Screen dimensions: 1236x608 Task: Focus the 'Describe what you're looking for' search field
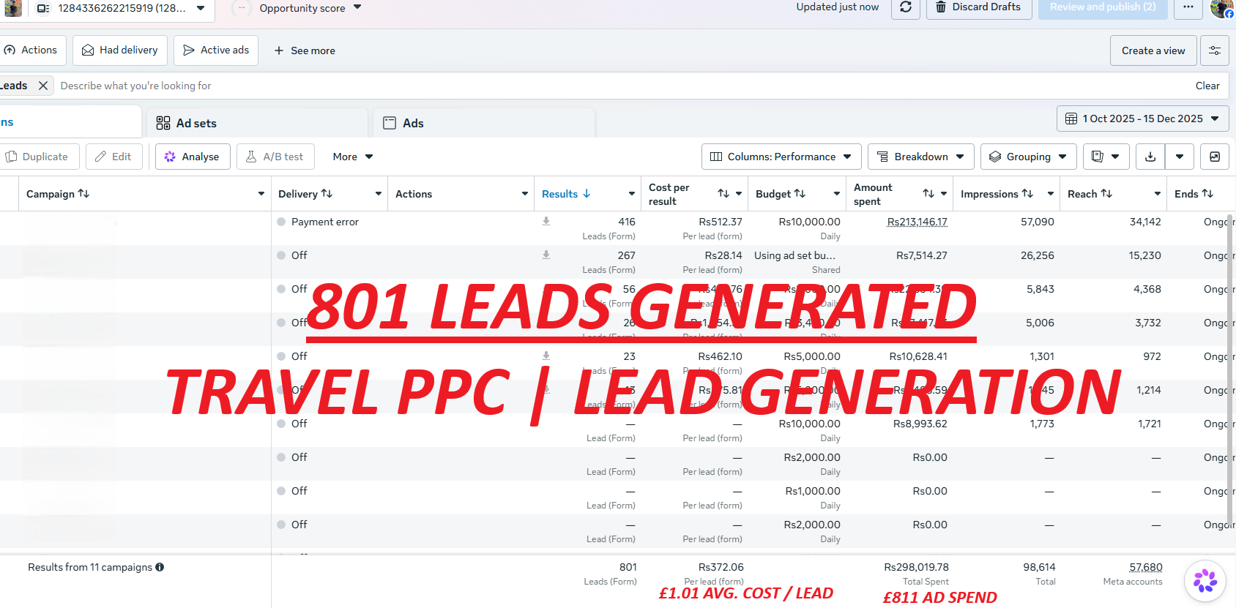(x=622, y=86)
